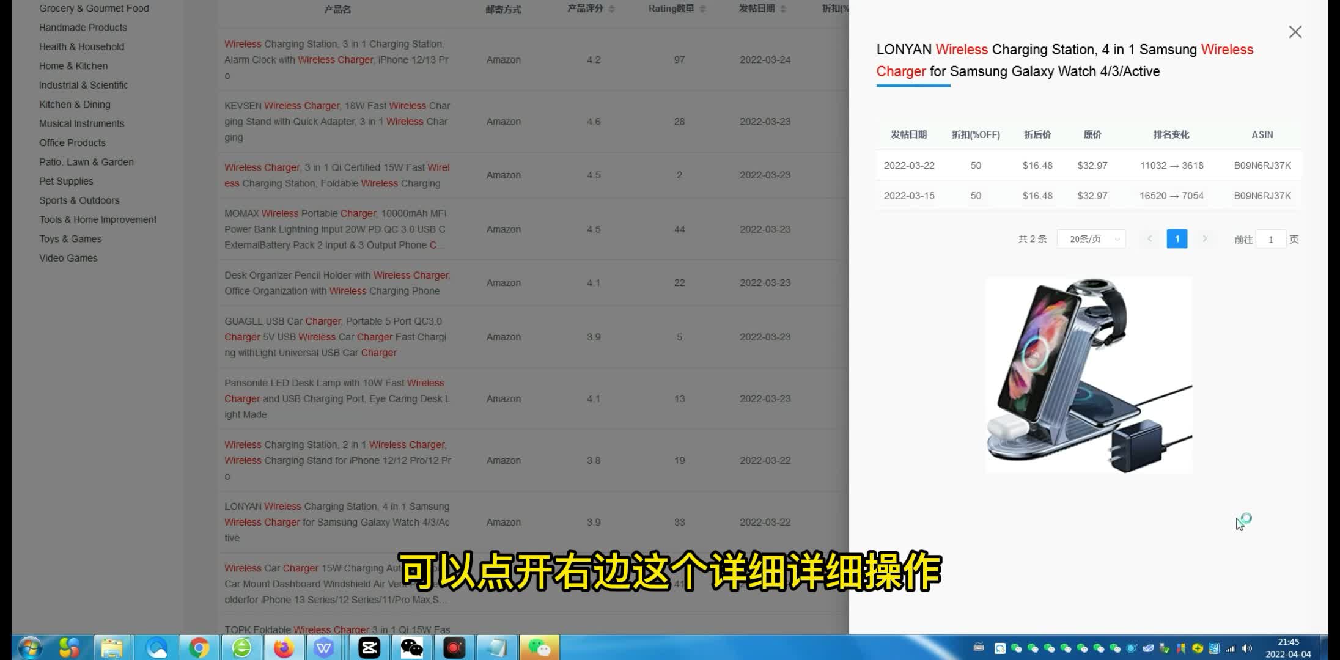The height and width of the screenshot is (660, 1340).
Task: Open the red screen recorder taskbar icon
Action: coord(454,648)
